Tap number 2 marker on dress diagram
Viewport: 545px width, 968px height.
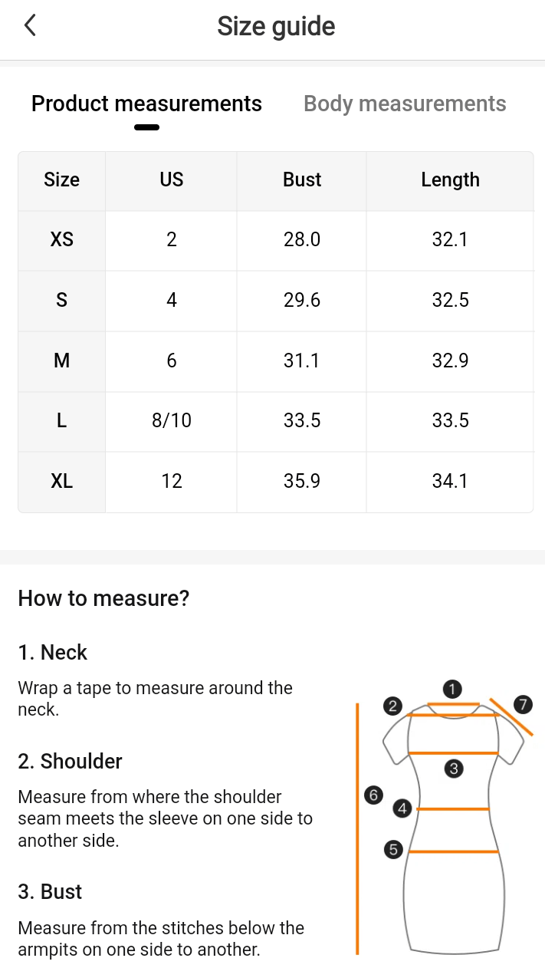tap(392, 706)
